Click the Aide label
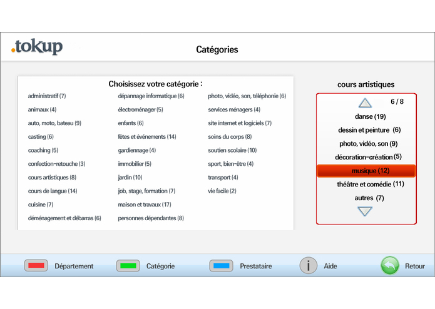 click(330, 266)
